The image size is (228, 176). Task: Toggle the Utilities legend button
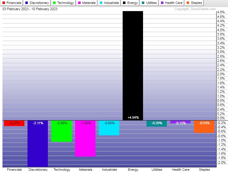pyautogui.click(x=149, y=3)
